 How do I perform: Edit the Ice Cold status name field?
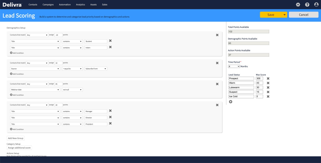(241, 96)
